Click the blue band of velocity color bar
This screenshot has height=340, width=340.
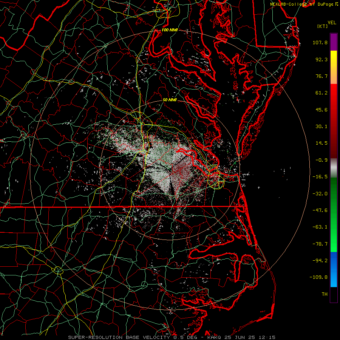[334, 269]
